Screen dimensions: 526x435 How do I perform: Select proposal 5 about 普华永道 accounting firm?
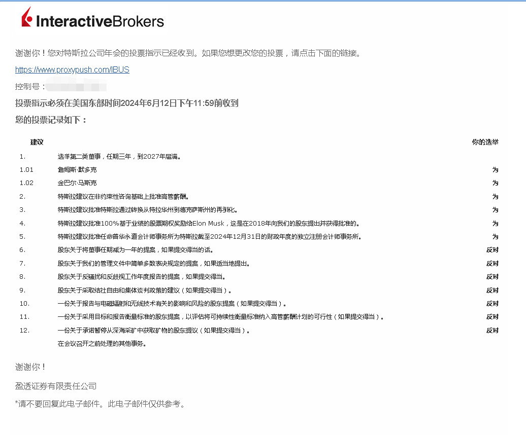[210, 237]
